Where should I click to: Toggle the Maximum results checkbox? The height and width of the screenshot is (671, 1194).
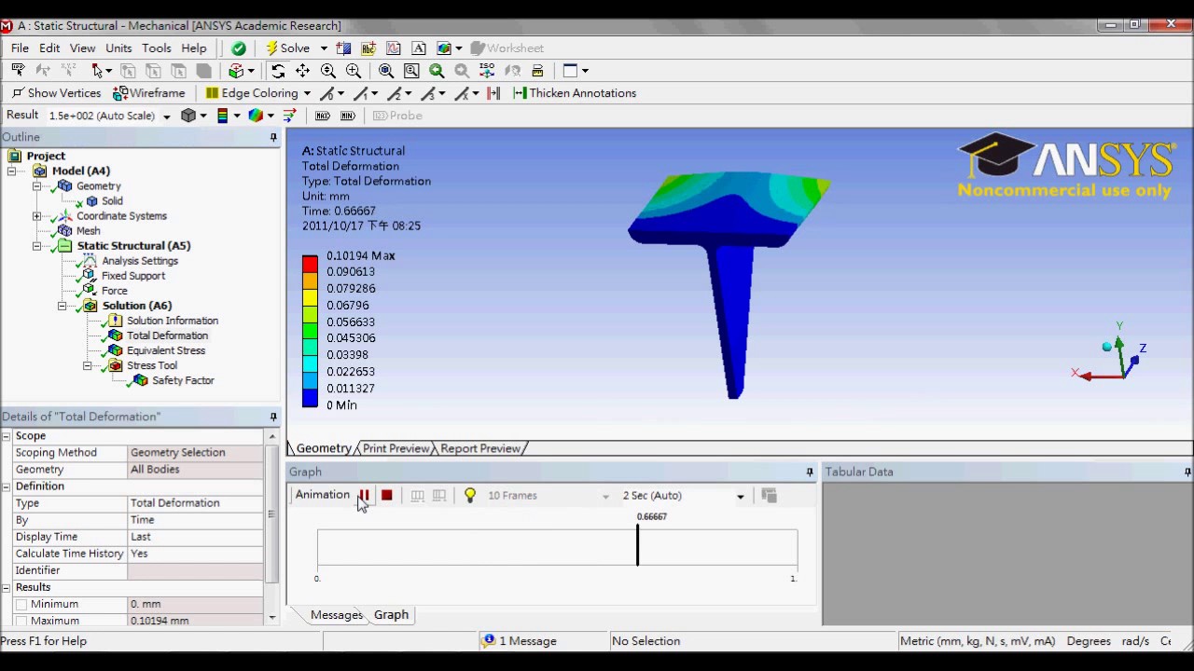pos(21,622)
